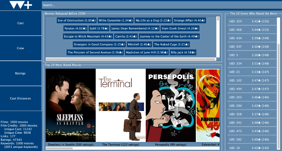This screenshot has height=151, width=282.
Task: Select Slam Dunk Ernest chip
Action: [x=180, y=28]
